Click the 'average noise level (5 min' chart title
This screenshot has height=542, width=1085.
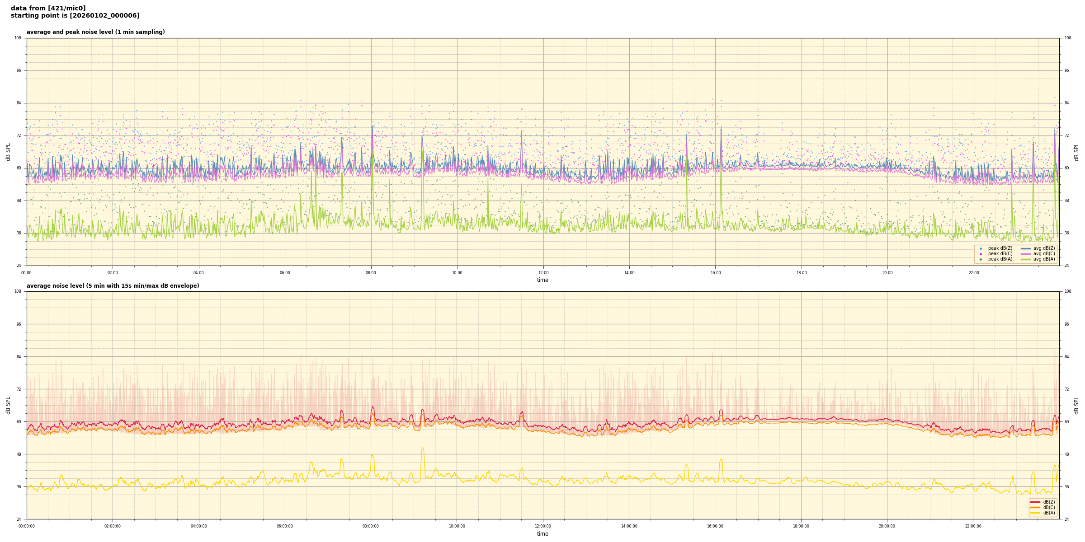point(113,286)
